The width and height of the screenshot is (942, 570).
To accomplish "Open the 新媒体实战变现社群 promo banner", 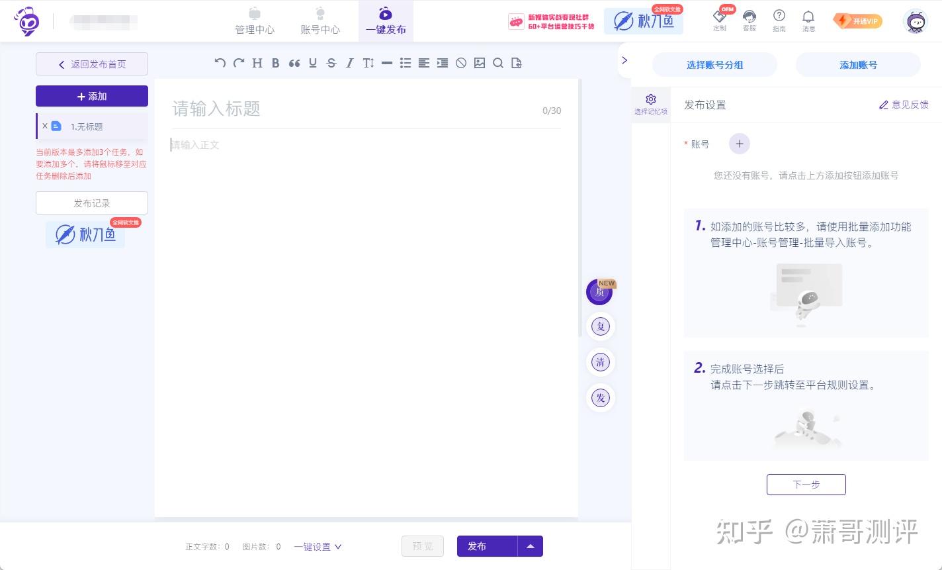I will (x=552, y=21).
